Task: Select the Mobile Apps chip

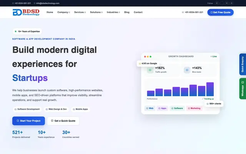Action: [x=80, y=109]
